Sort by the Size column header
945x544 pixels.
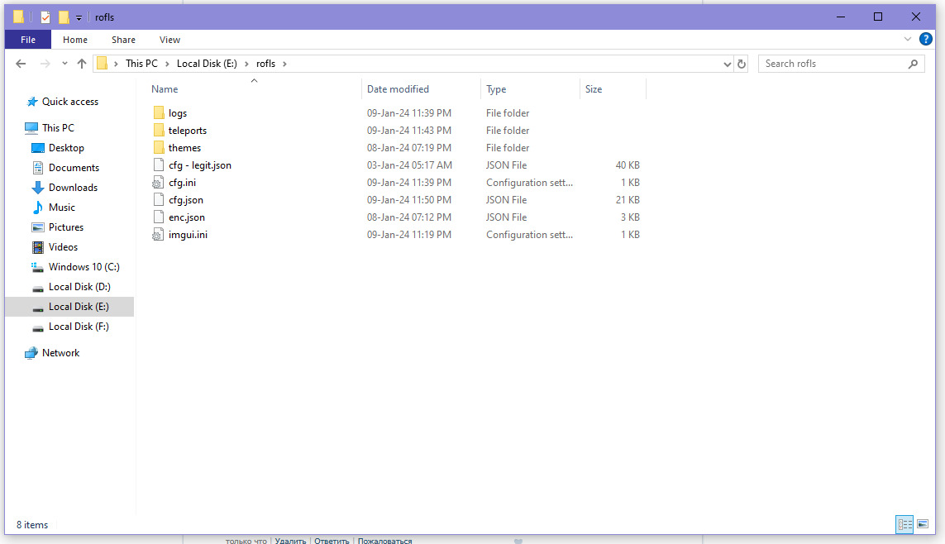[x=594, y=89]
